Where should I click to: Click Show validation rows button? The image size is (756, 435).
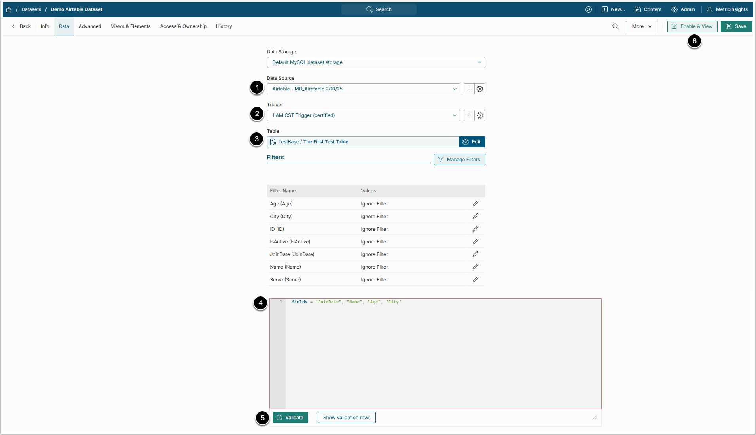coord(347,418)
